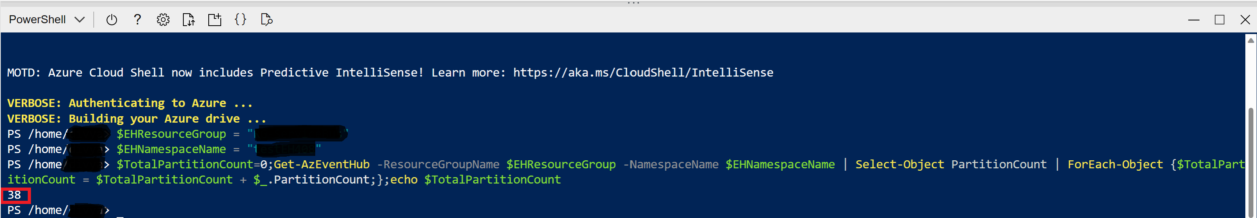
Task: Click the cursor at the last prompt line
Action: point(120,211)
